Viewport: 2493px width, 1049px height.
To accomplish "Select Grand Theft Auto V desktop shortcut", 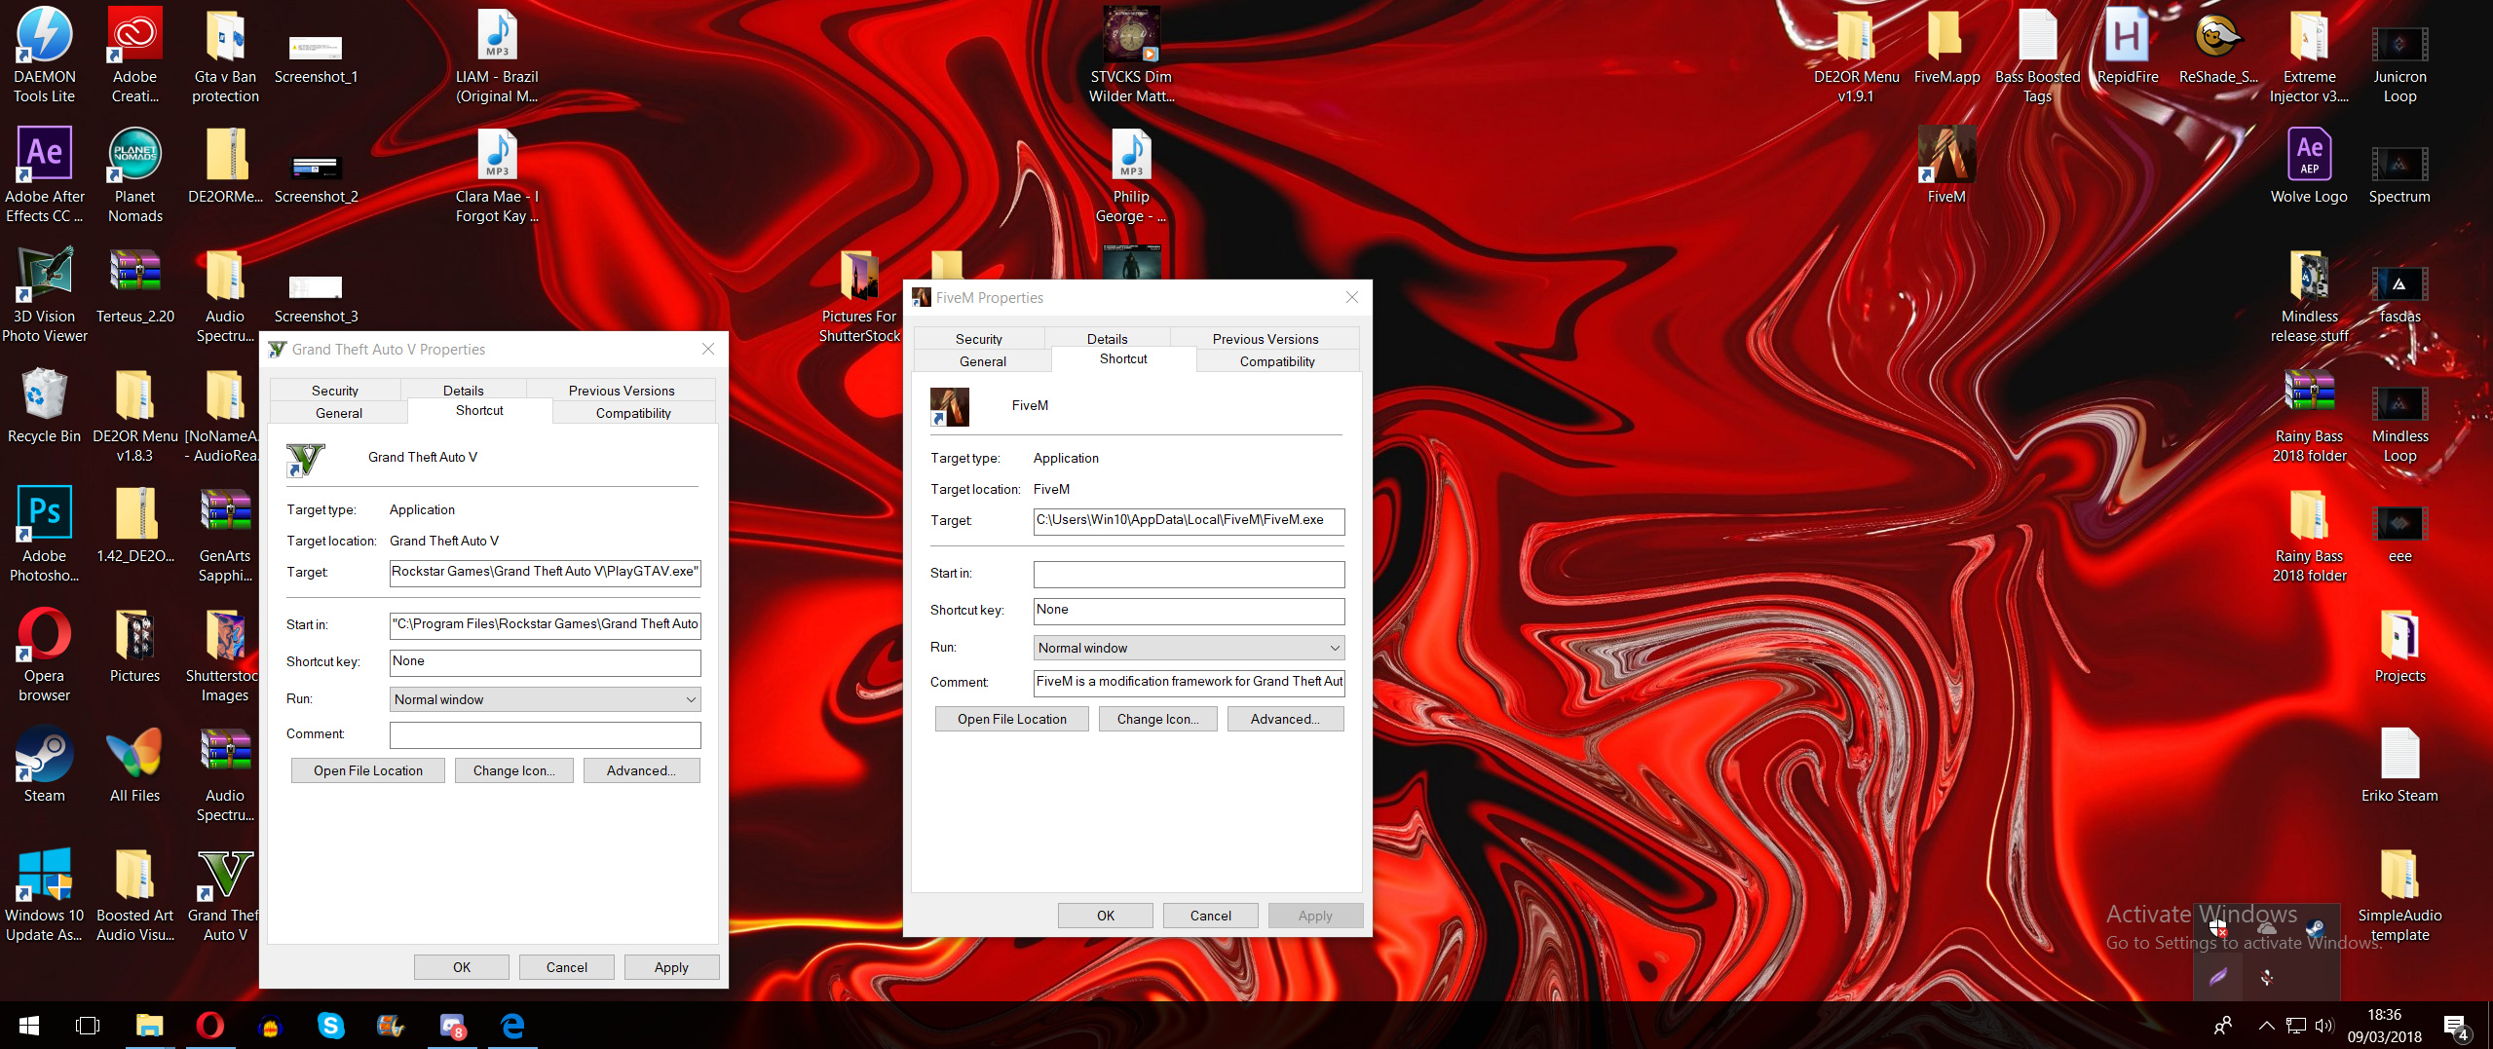I will pos(225,893).
